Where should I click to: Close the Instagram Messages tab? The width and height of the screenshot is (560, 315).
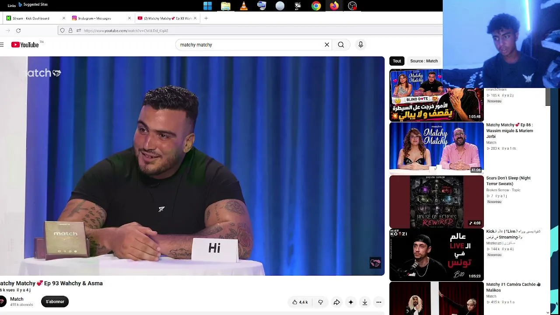(129, 18)
